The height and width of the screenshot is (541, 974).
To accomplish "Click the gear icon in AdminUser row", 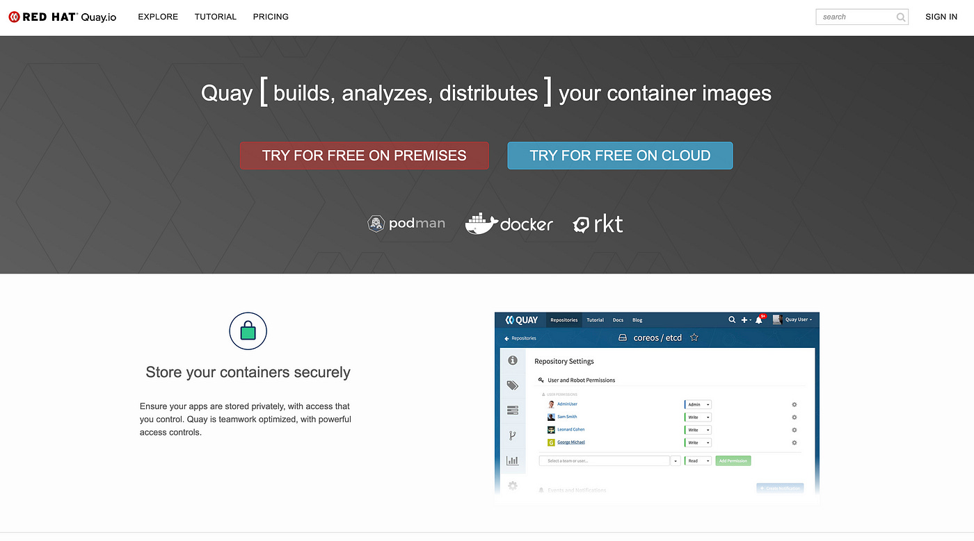I will click(x=794, y=404).
